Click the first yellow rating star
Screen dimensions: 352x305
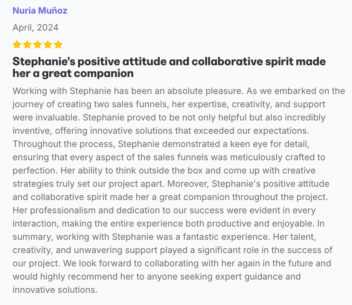click(17, 45)
